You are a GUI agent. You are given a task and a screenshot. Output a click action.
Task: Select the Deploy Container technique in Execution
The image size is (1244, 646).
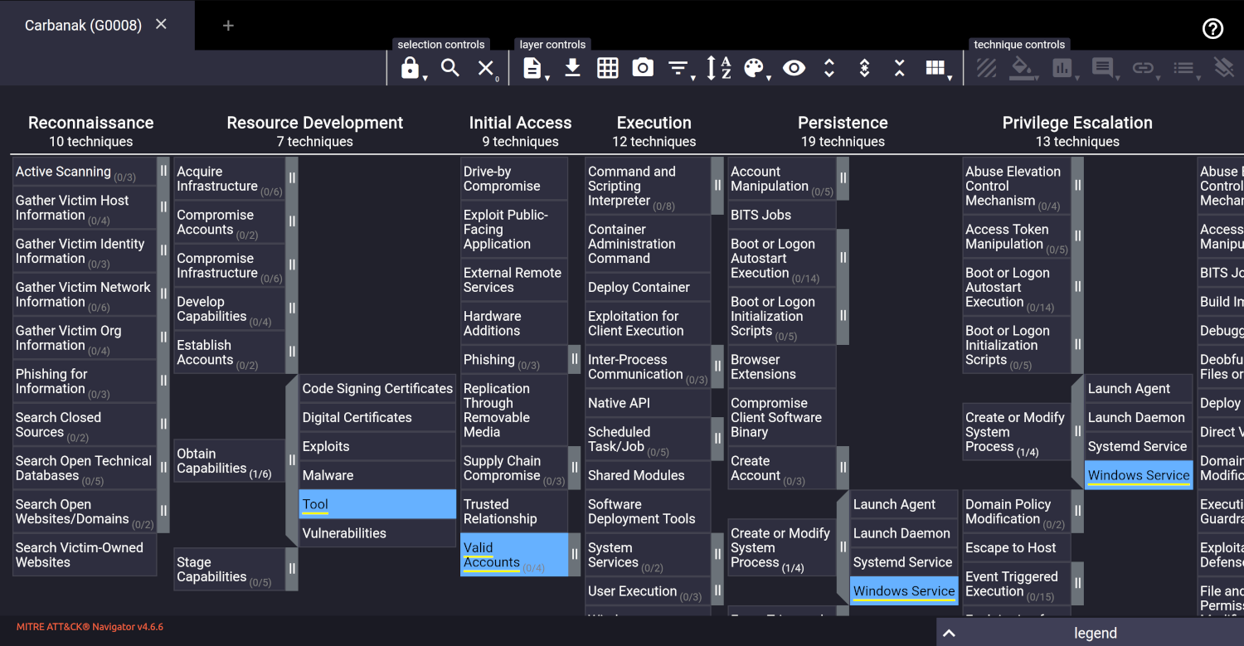(x=648, y=287)
